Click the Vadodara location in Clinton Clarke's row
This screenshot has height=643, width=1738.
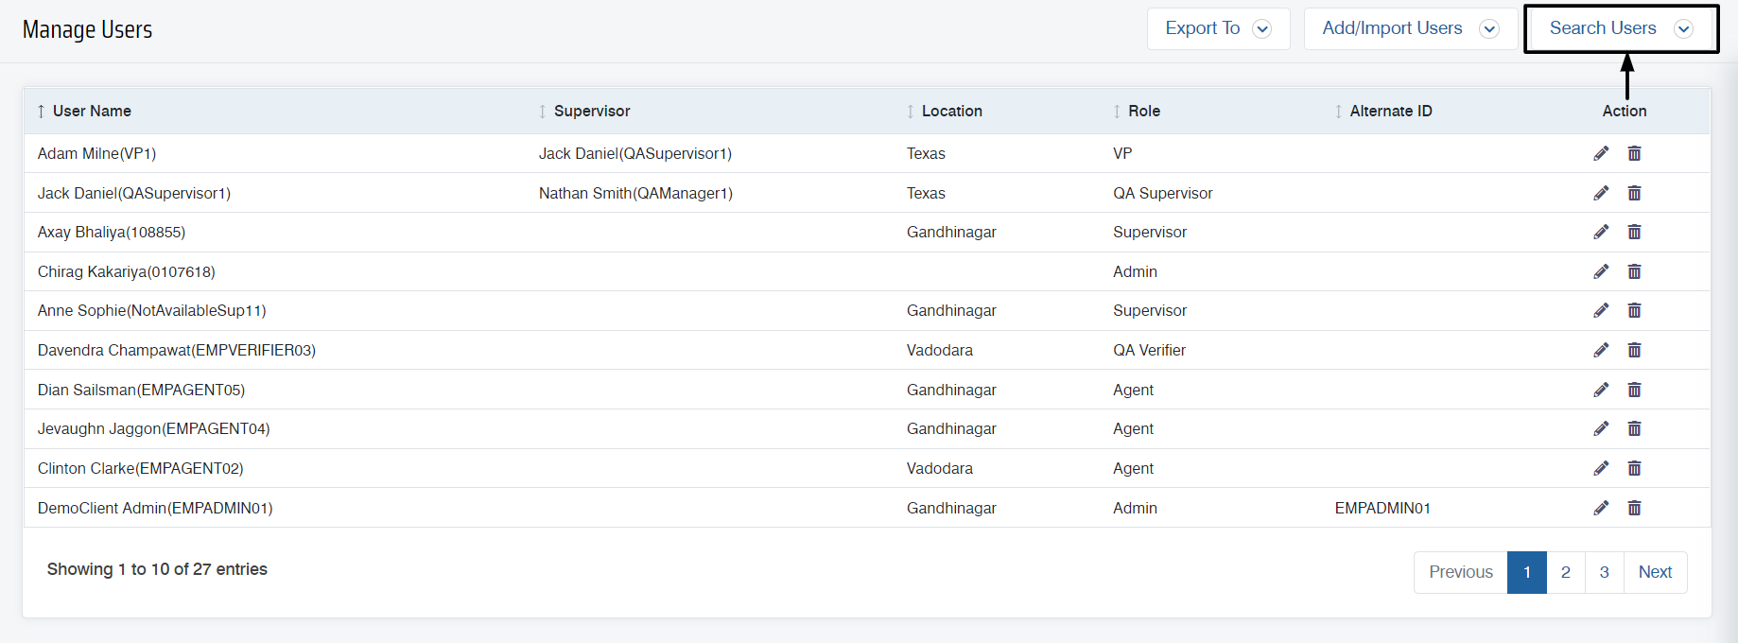click(x=940, y=468)
